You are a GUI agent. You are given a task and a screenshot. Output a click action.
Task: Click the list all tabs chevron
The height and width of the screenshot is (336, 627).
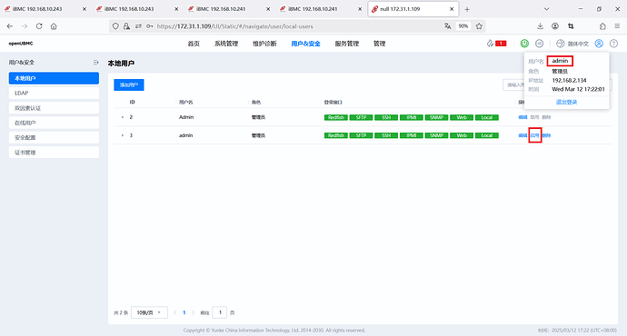tap(546, 9)
